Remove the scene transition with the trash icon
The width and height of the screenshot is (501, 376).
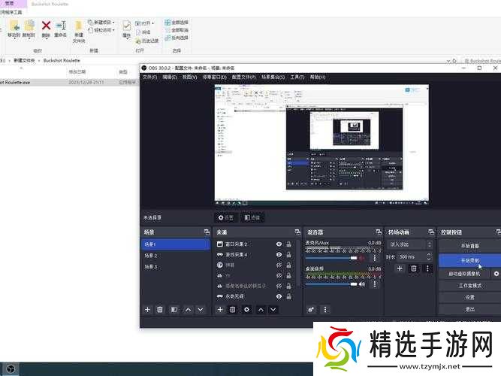[413, 268]
